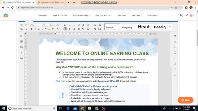Toggle superscript formatting
Image resolution: width=198 pixels, height=111 pixels.
click(x=46, y=29)
